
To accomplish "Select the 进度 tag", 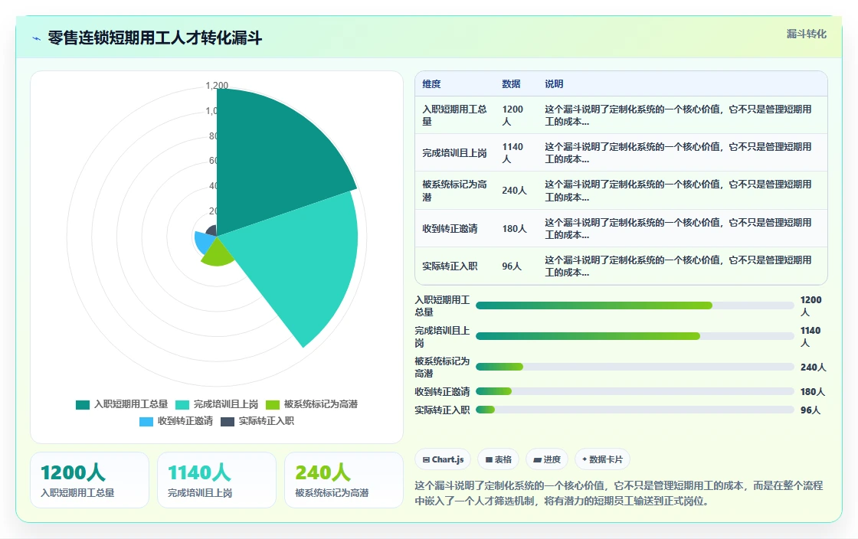I will (547, 459).
